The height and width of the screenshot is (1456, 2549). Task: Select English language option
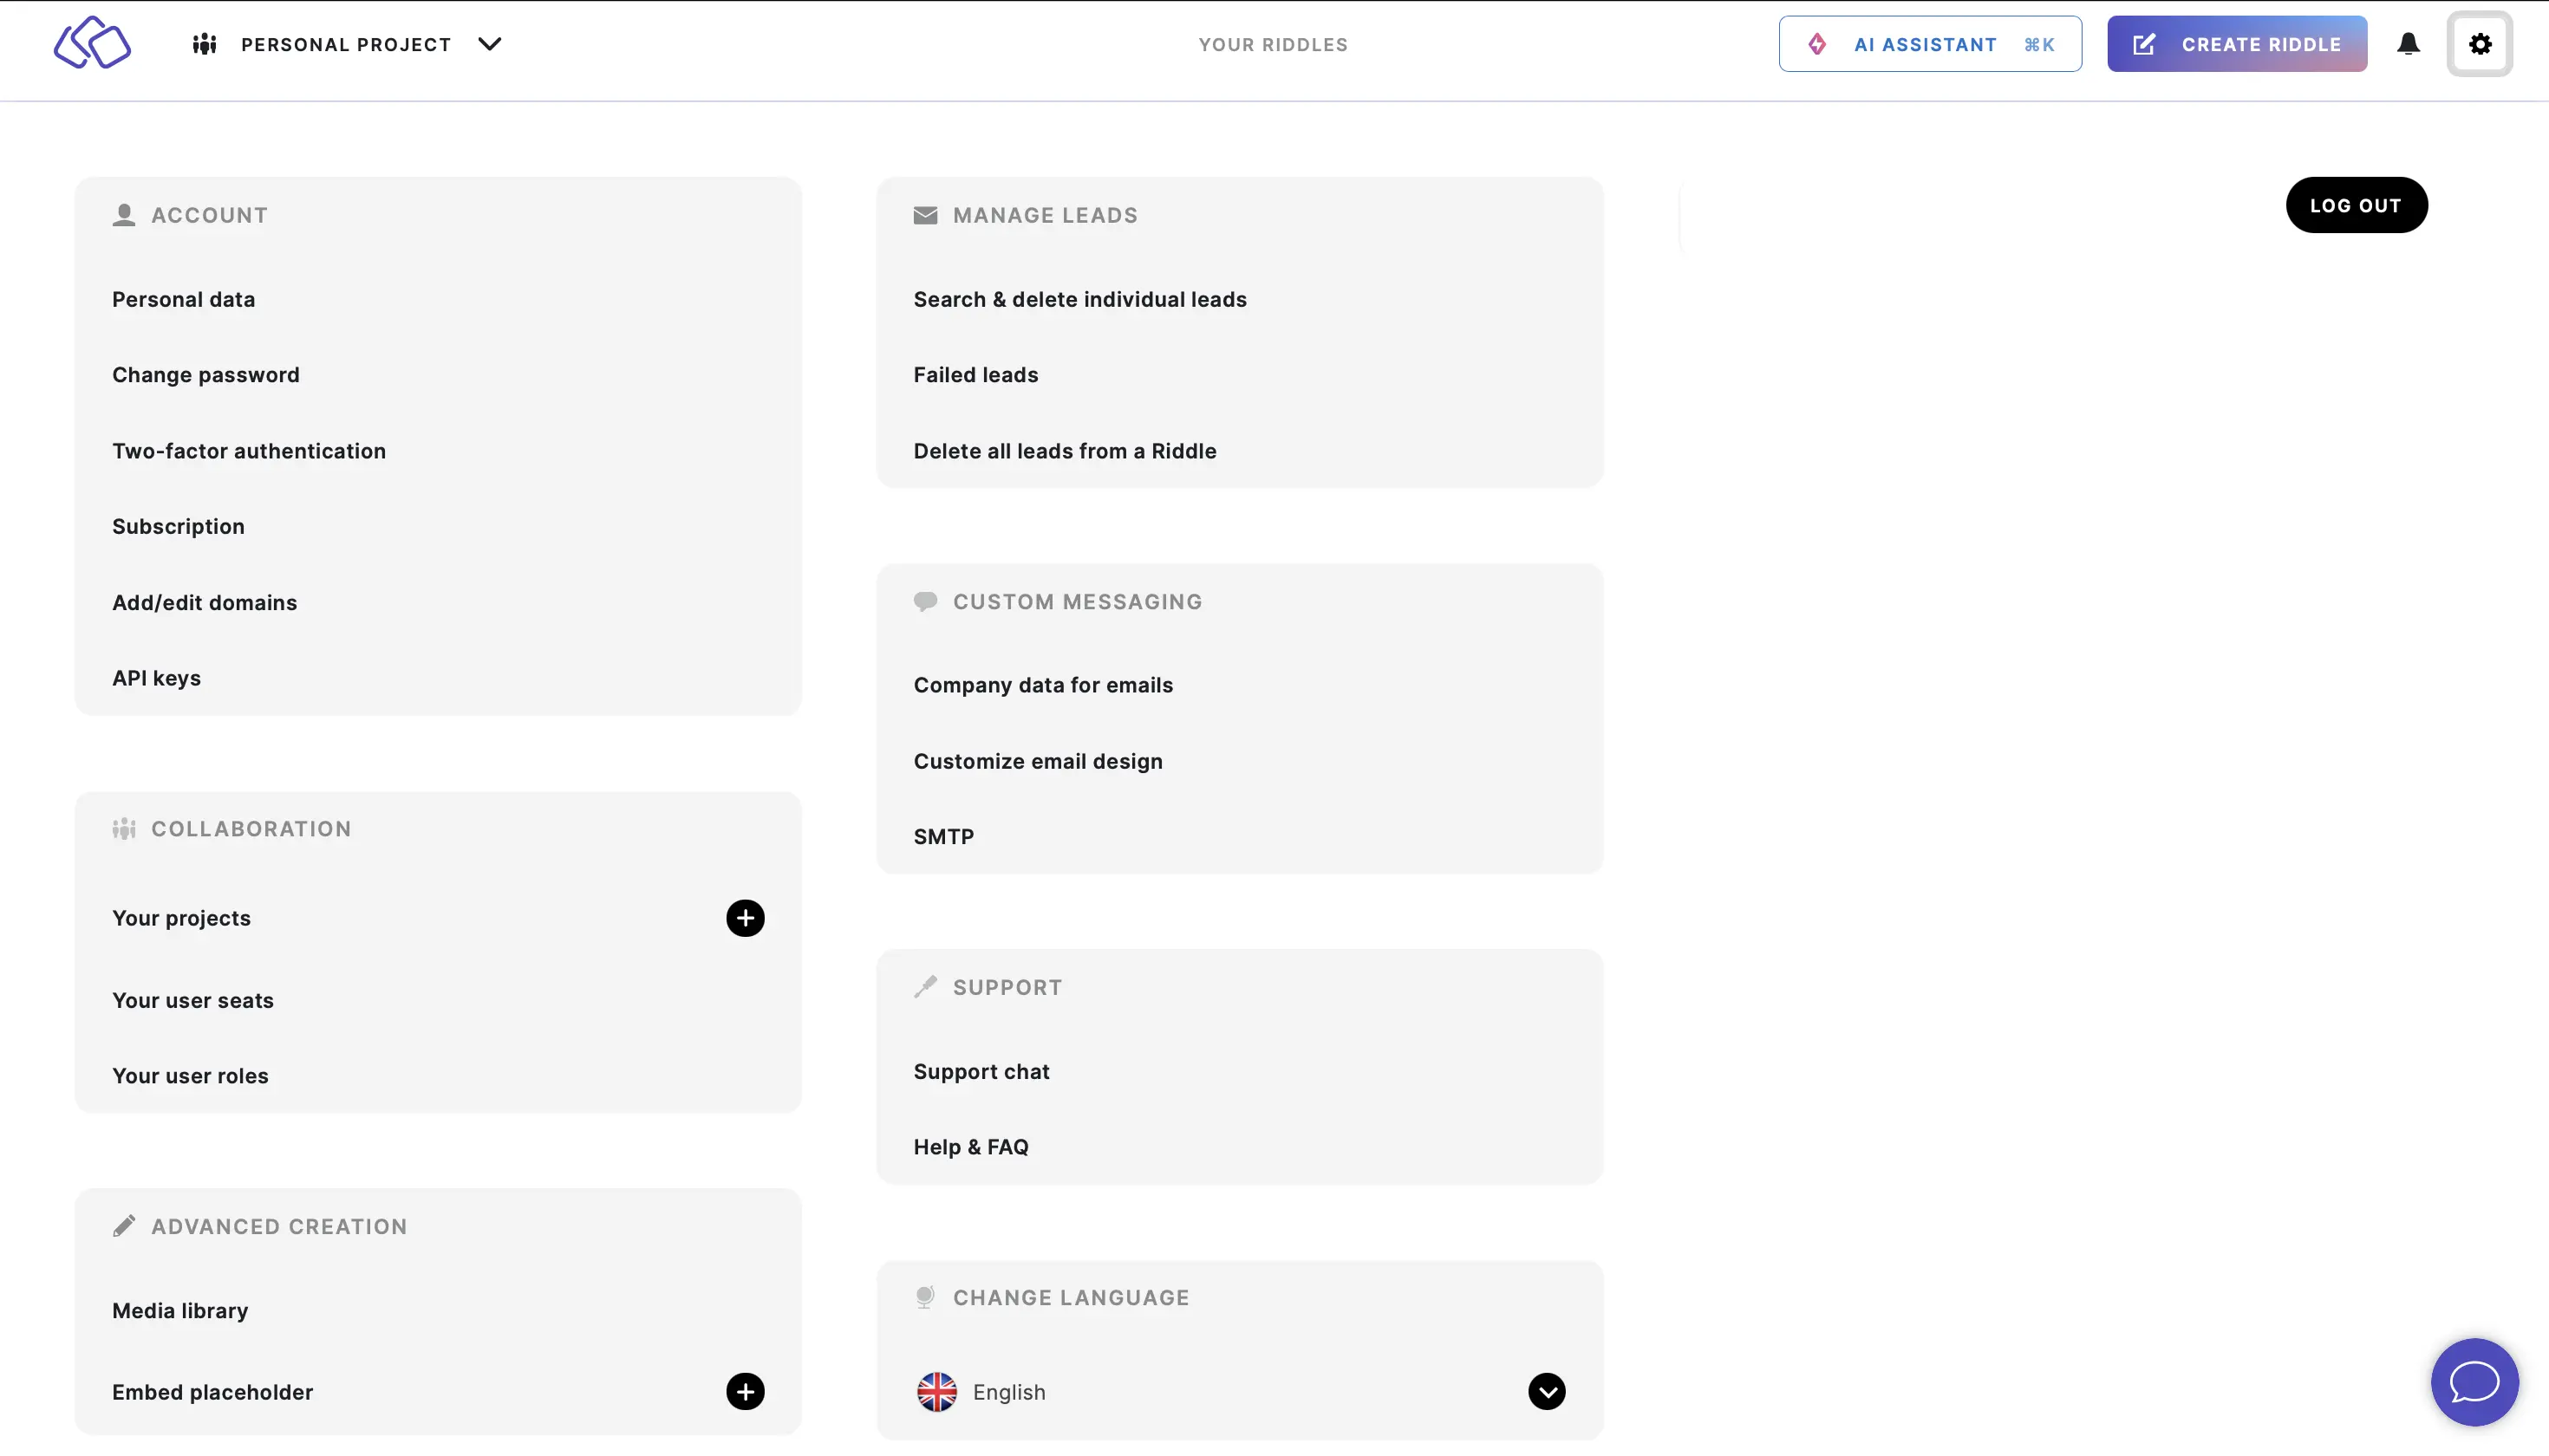point(1240,1393)
